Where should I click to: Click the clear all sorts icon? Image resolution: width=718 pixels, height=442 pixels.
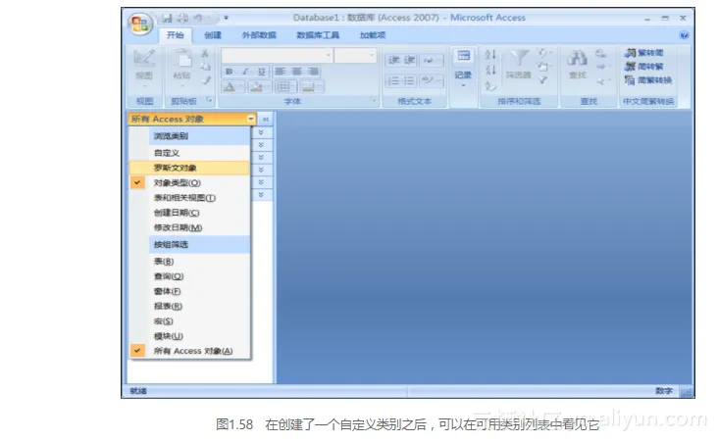pyautogui.click(x=490, y=85)
